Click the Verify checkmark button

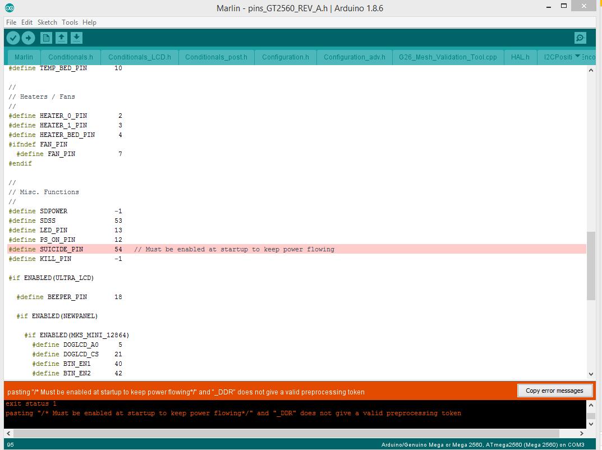click(x=13, y=38)
